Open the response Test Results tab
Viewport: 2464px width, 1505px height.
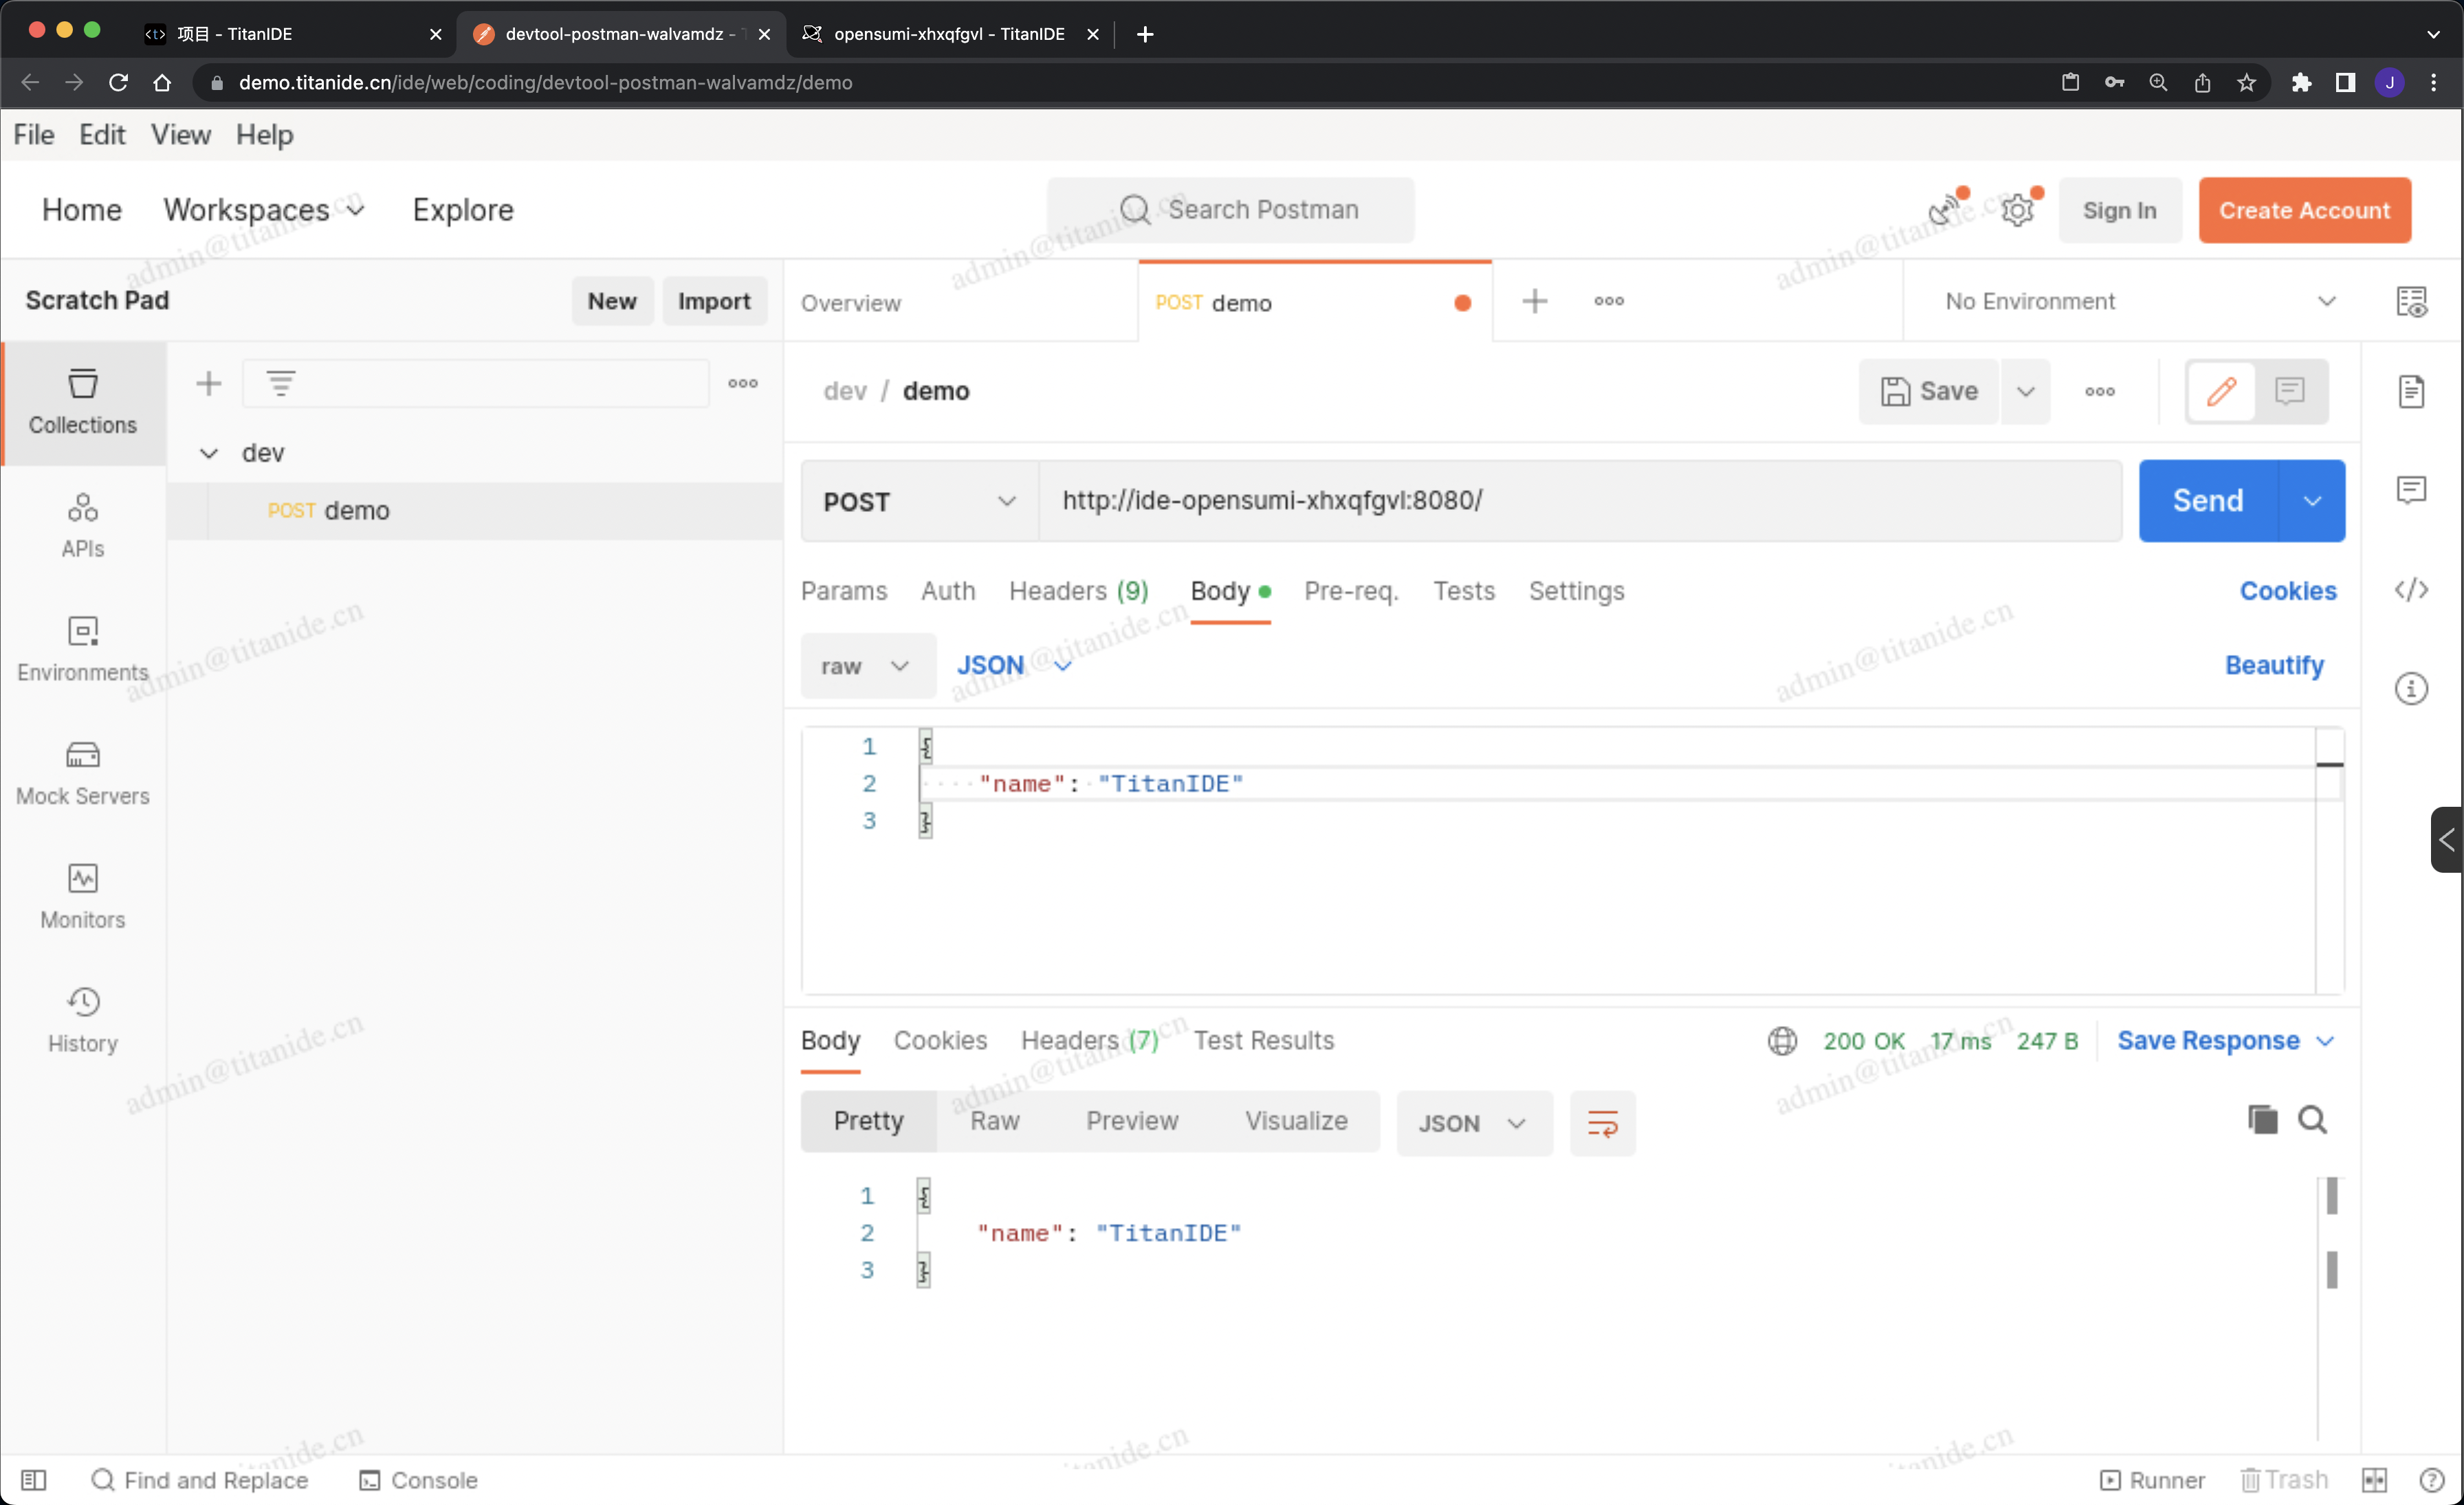pyautogui.click(x=1264, y=1041)
